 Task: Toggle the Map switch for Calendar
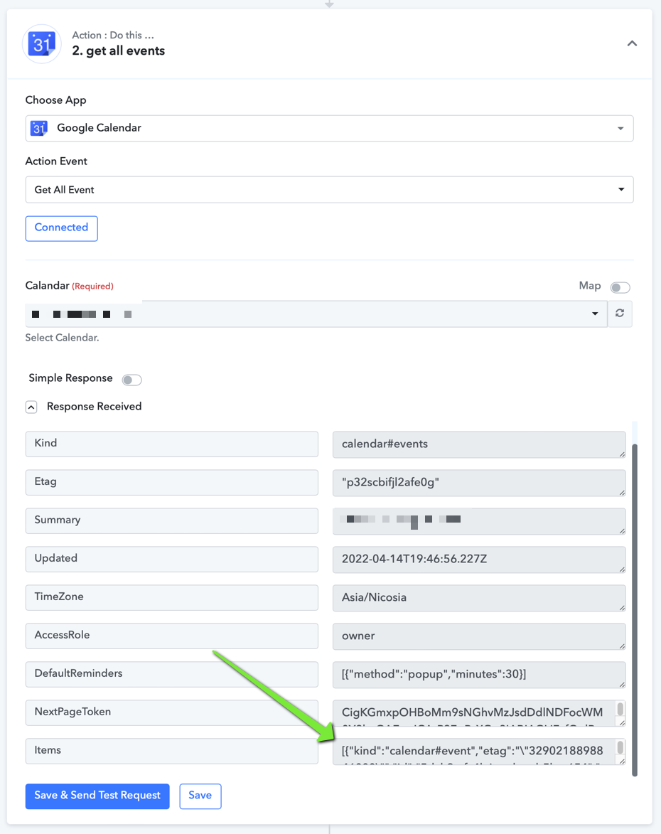click(620, 287)
